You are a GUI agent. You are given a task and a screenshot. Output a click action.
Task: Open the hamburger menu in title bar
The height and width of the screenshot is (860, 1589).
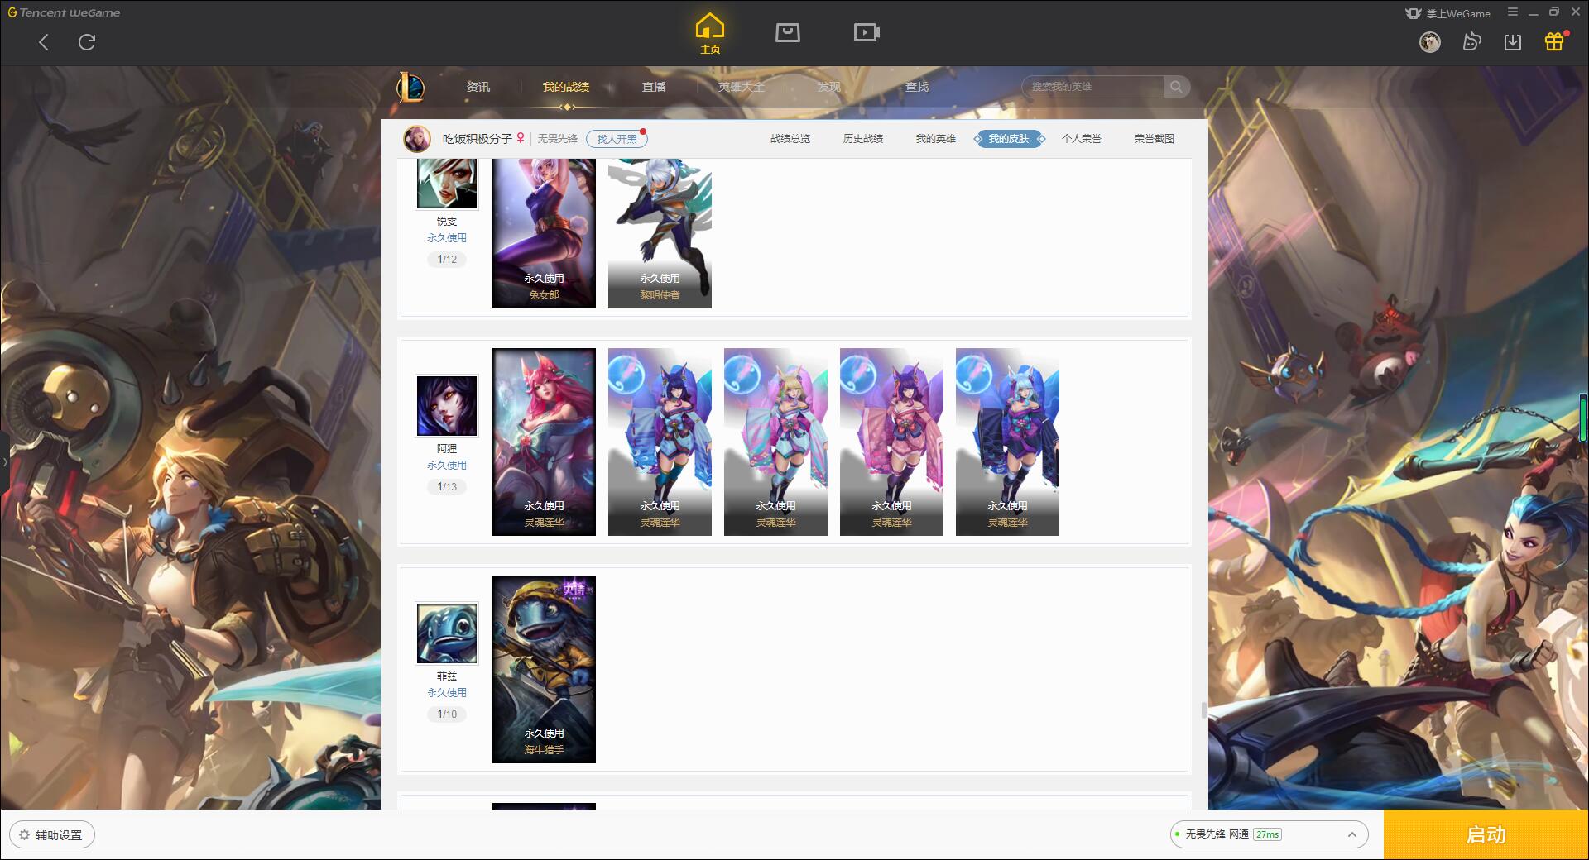1513,12
